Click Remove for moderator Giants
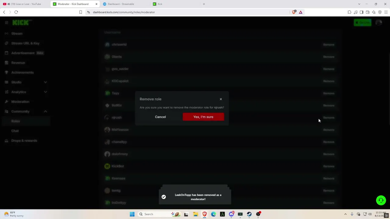This screenshot has height=219, width=390. tap(329, 57)
